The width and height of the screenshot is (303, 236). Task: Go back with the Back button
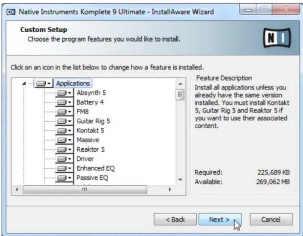pos(175,219)
